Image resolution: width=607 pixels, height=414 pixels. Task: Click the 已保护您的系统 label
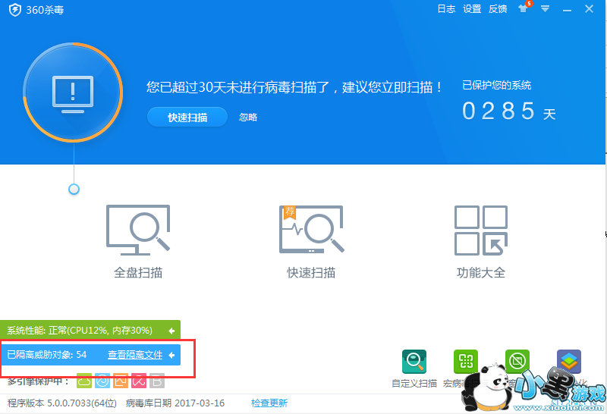pyautogui.click(x=496, y=85)
